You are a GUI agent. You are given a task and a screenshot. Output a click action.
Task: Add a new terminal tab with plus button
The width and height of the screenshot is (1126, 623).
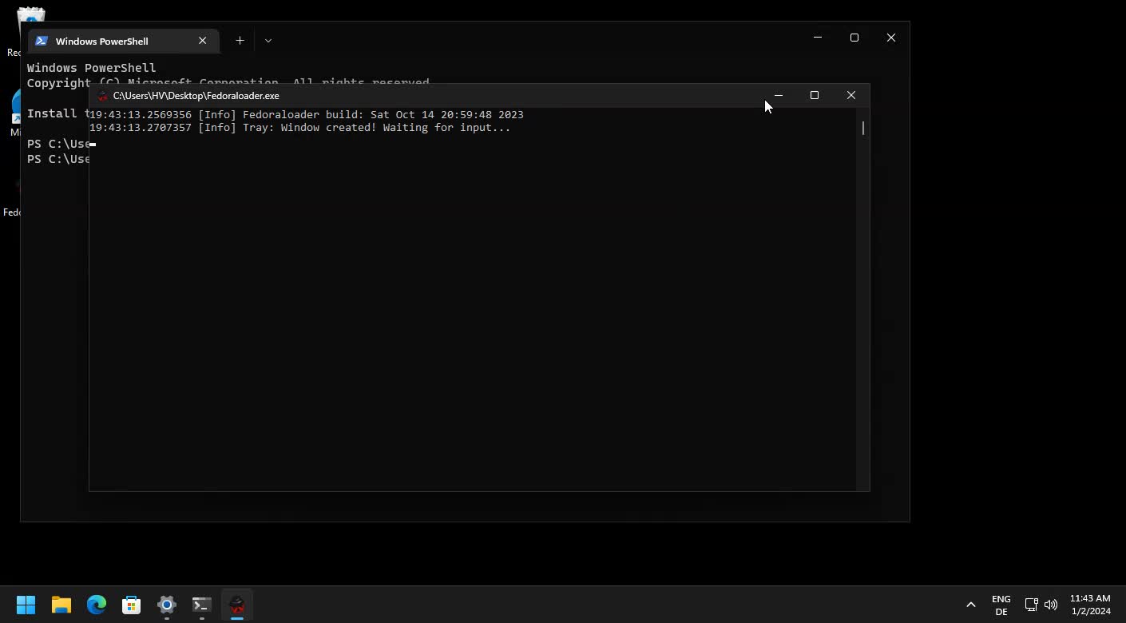coord(240,41)
